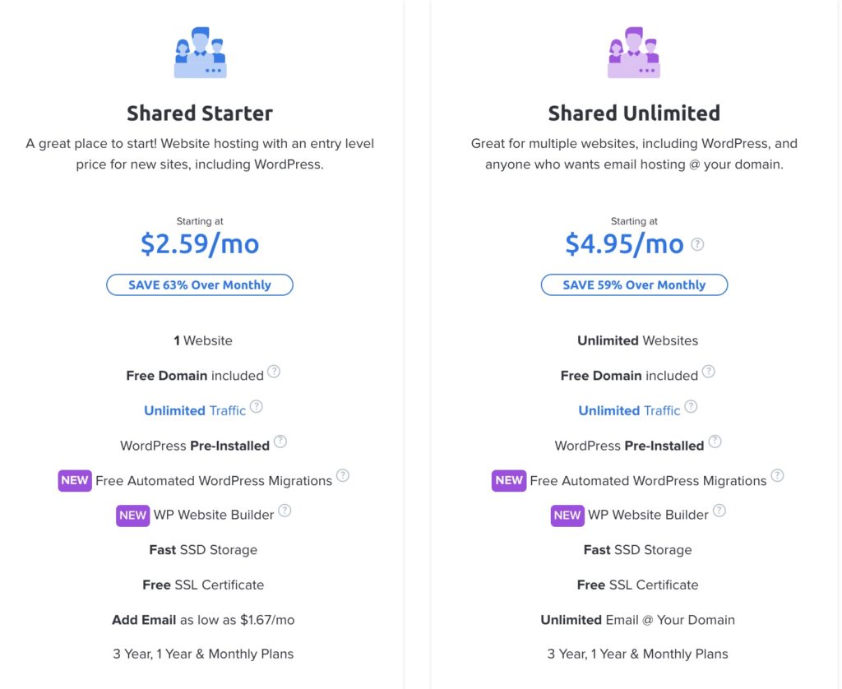Click WordPress Pre-Installed help icon in Shared Starter
The height and width of the screenshot is (689, 842).
coord(280,442)
